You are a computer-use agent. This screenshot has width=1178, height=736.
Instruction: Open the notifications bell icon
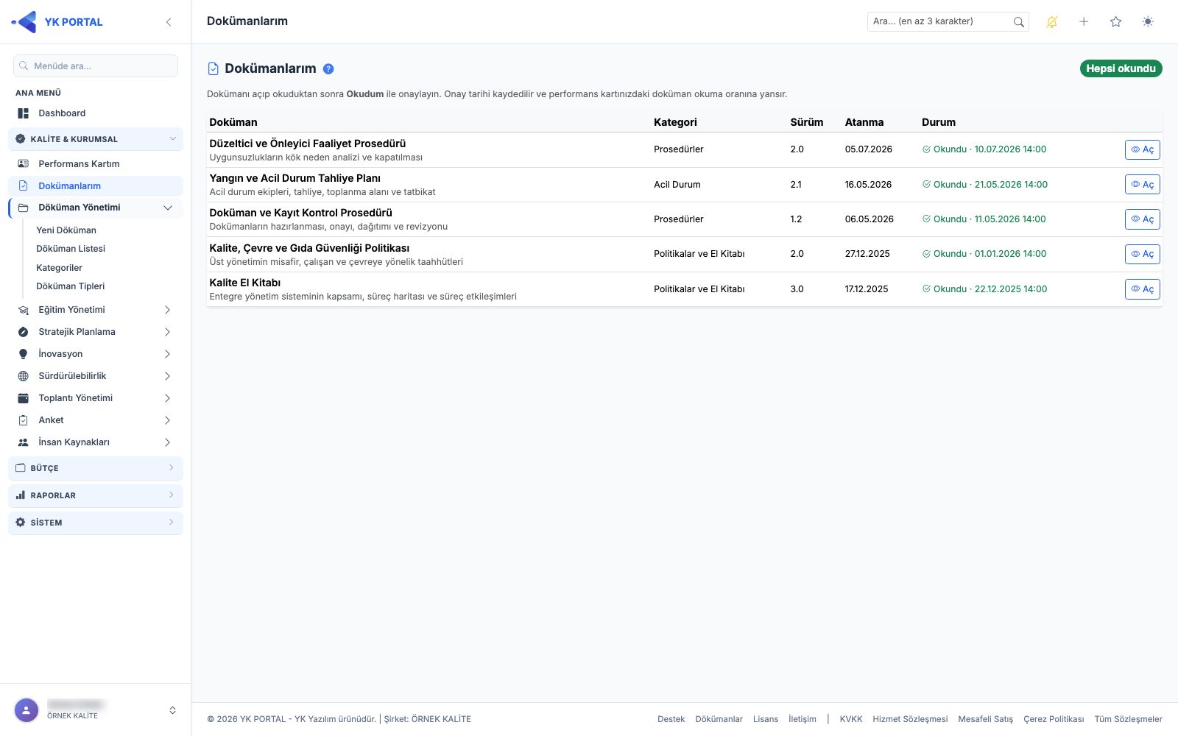[1051, 22]
